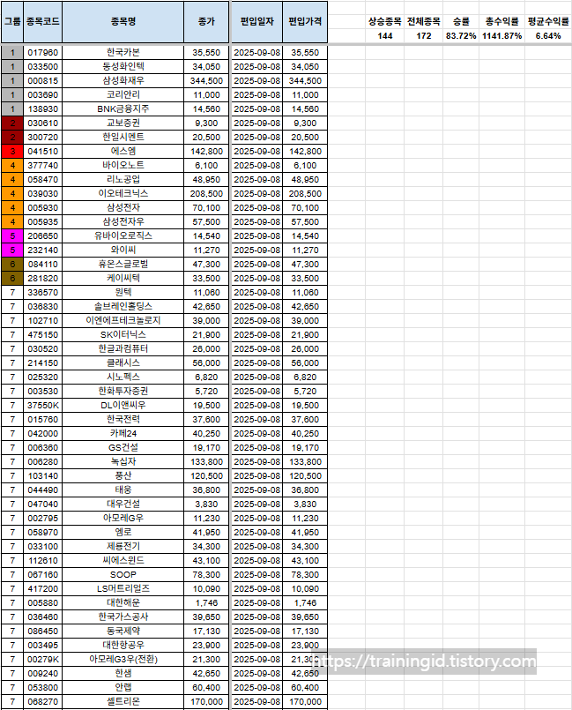Select the 삼성화재우 stock name cell
This screenshot has width=572, height=710.
tap(123, 80)
